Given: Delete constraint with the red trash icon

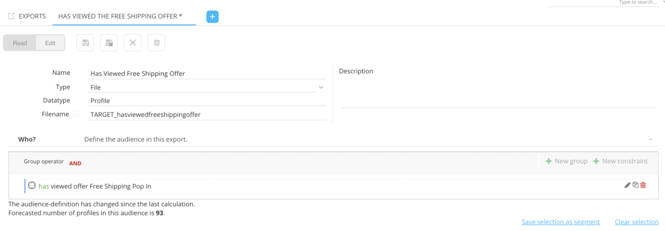Looking at the screenshot, I should tap(643, 185).
